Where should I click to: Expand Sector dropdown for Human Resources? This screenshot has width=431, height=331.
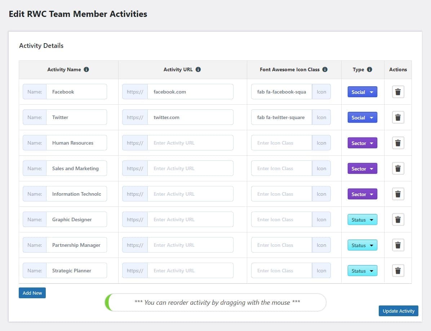[362, 143]
